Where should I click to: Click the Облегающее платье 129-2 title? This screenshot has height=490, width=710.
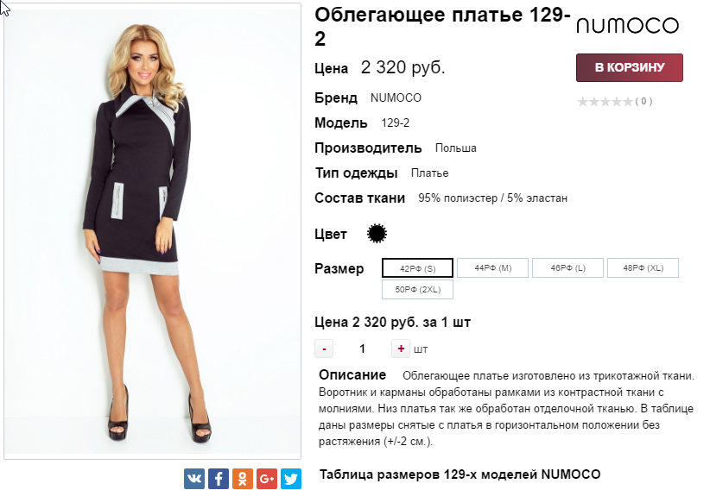point(442,27)
